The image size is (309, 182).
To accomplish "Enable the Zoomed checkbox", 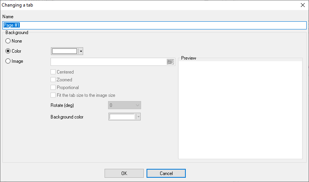I will click(x=53, y=79).
